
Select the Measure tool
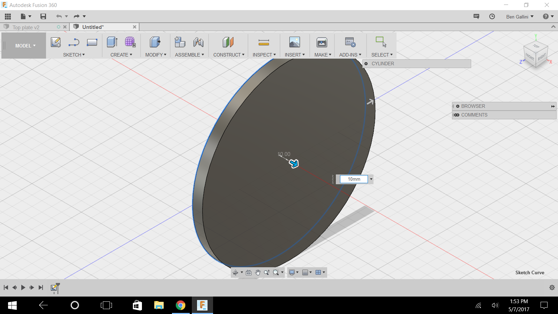tap(264, 42)
